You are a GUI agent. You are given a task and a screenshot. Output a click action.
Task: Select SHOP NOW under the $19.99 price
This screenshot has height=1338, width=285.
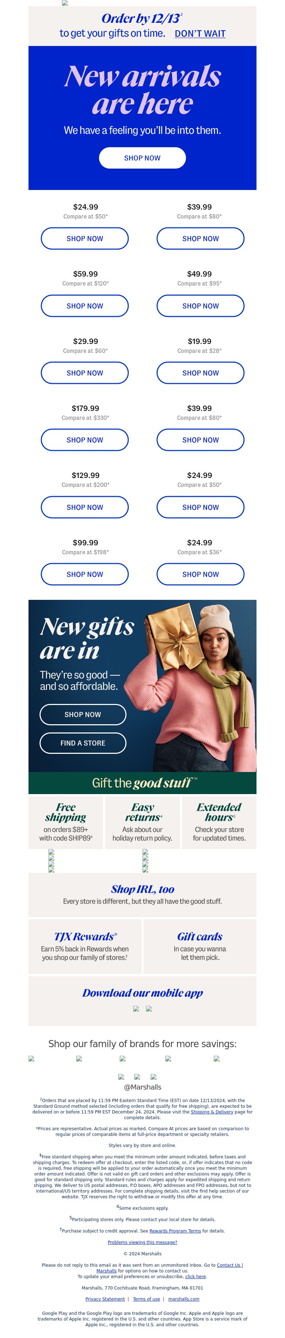200,373
